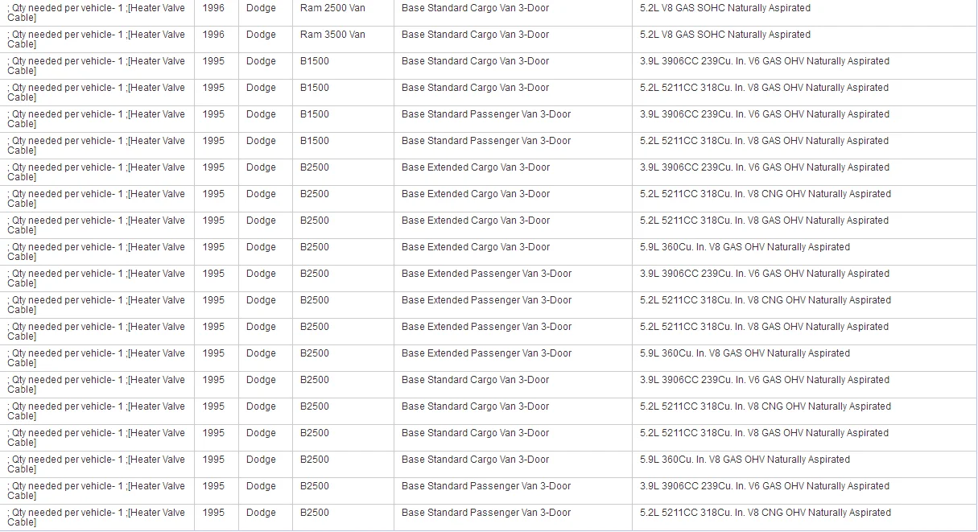This screenshot has height=532, width=978.
Task: Click B2500 in the Extended Cargo CNG row
Action: click(x=315, y=194)
